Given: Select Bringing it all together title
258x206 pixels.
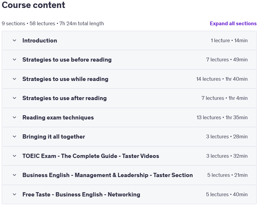Looking at the screenshot, I should (x=54, y=136).
